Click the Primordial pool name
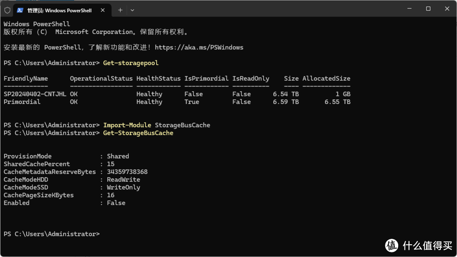Screen dimensions: 457x257 click(x=22, y=102)
